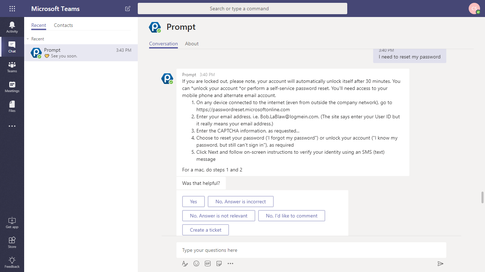Send the message with the send arrow
The height and width of the screenshot is (272, 485).
(x=441, y=263)
